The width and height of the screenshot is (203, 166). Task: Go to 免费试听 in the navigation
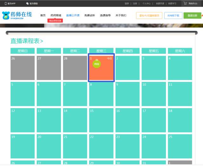[x=89, y=15]
